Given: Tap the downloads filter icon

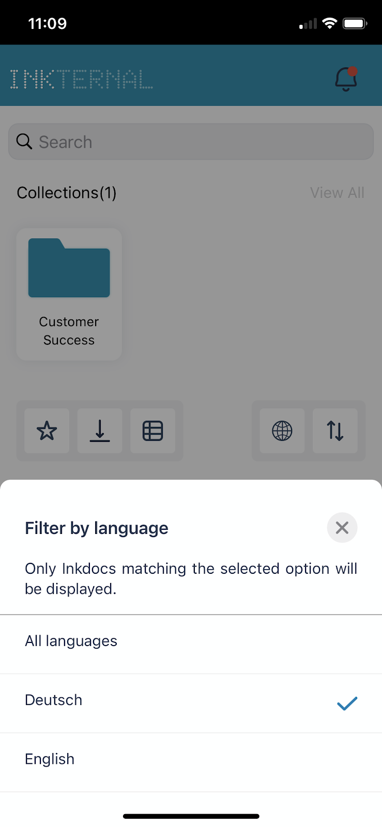Looking at the screenshot, I should pos(100,431).
